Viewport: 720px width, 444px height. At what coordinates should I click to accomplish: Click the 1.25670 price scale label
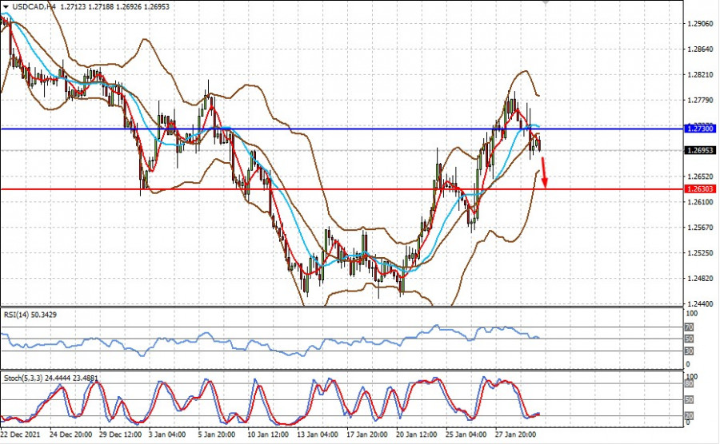click(x=700, y=228)
